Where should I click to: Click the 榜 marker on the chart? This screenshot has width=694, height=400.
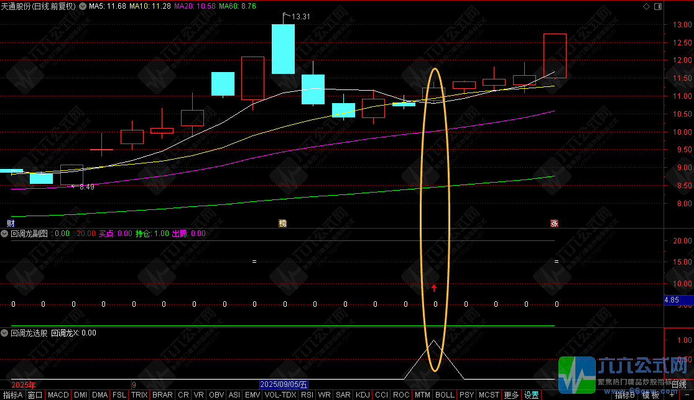tap(282, 224)
